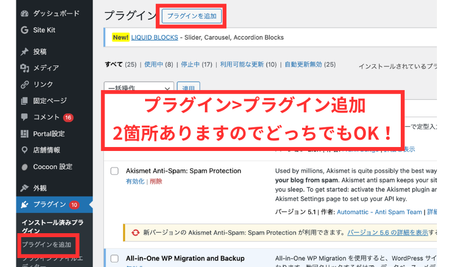Click the plug icon beside プラグイン
The image size is (464, 267).
tap(25, 204)
